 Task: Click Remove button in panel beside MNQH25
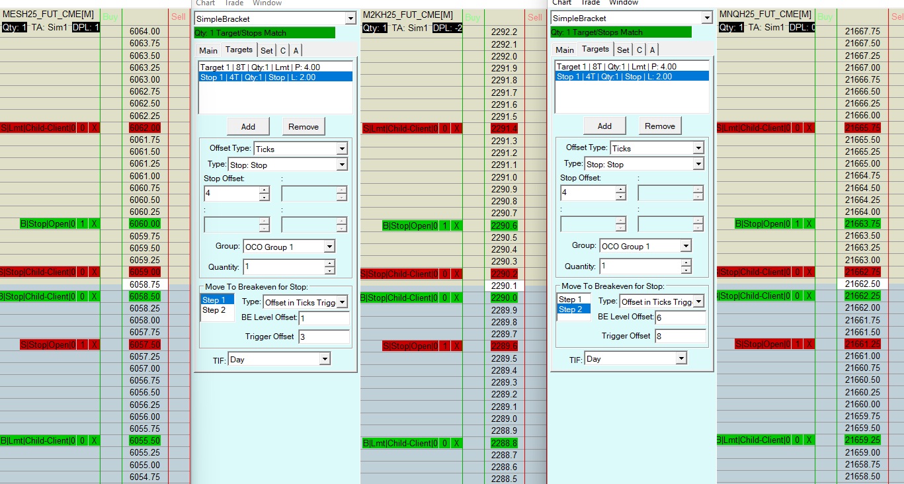(660, 126)
